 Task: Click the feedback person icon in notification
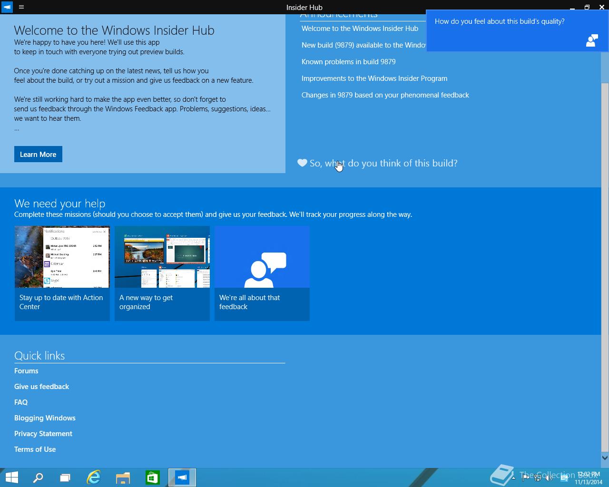click(x=592, y=40)
